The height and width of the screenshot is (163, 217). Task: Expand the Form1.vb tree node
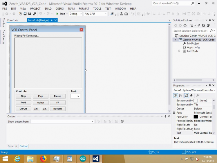click(179, 51)
